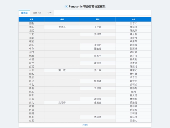
Task: Select the 虎尾 region cell
Action: [31, 92]
